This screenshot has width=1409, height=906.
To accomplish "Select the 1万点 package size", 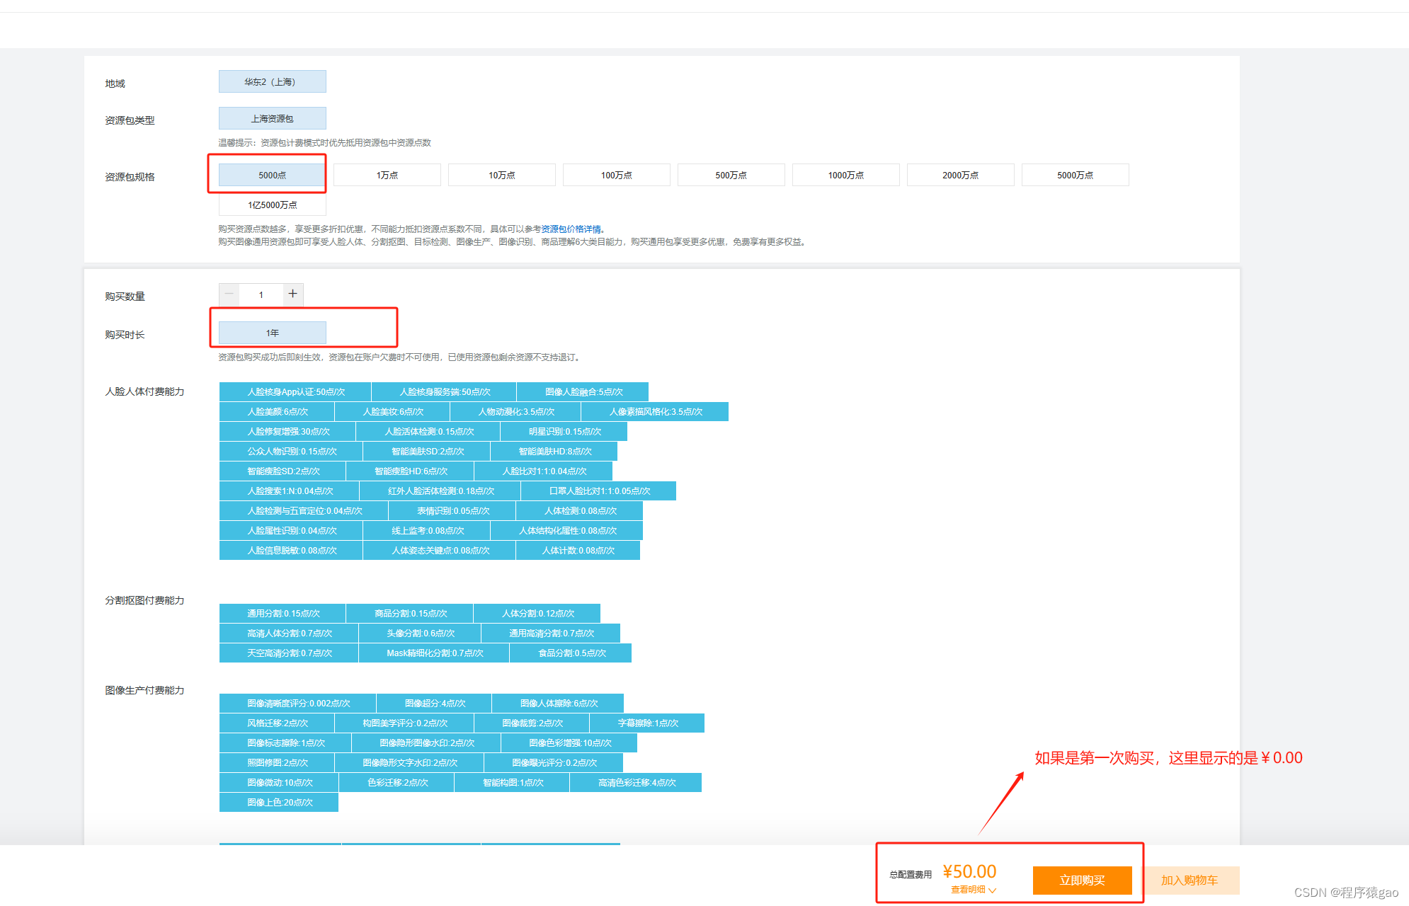I will (x=387, y=175).
